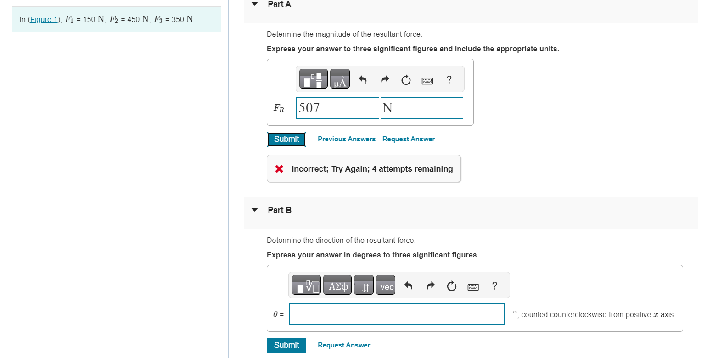Click the Part B heading text
The height and width of the screenshot is (358, 713).
tap(280, 210)
